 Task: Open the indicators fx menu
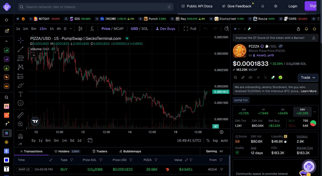point(92,29)
